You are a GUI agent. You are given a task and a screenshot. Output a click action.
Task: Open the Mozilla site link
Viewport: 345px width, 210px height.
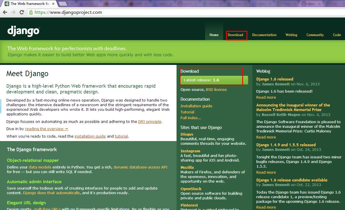(187, 168)
